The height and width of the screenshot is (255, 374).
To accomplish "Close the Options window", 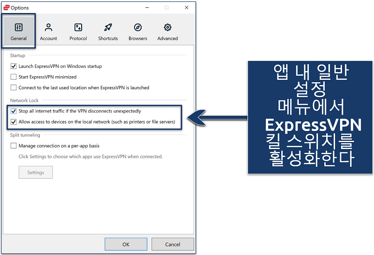I will (x=187, y=7).
